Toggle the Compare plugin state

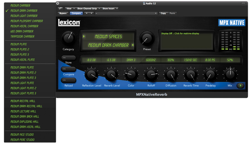pos(76,13)
